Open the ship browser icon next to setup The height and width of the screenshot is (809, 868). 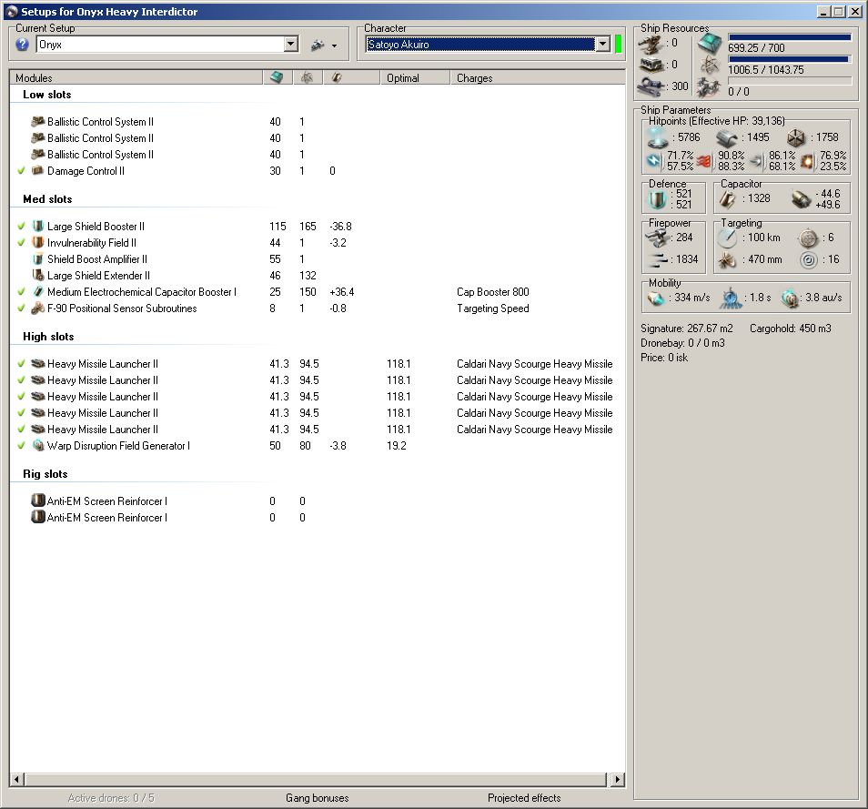(x=318, y=45)
